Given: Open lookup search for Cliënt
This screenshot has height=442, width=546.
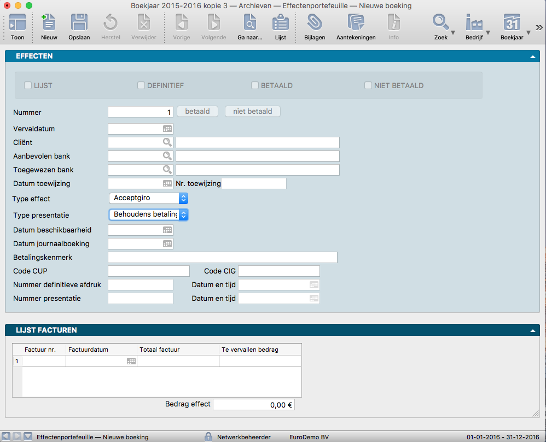Looking at the screenshot, I should 167,142.
